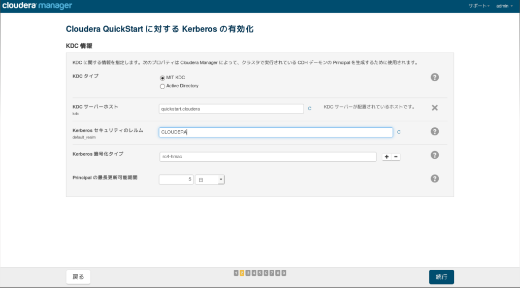Open the サポート menu

[x=479, y=6]
